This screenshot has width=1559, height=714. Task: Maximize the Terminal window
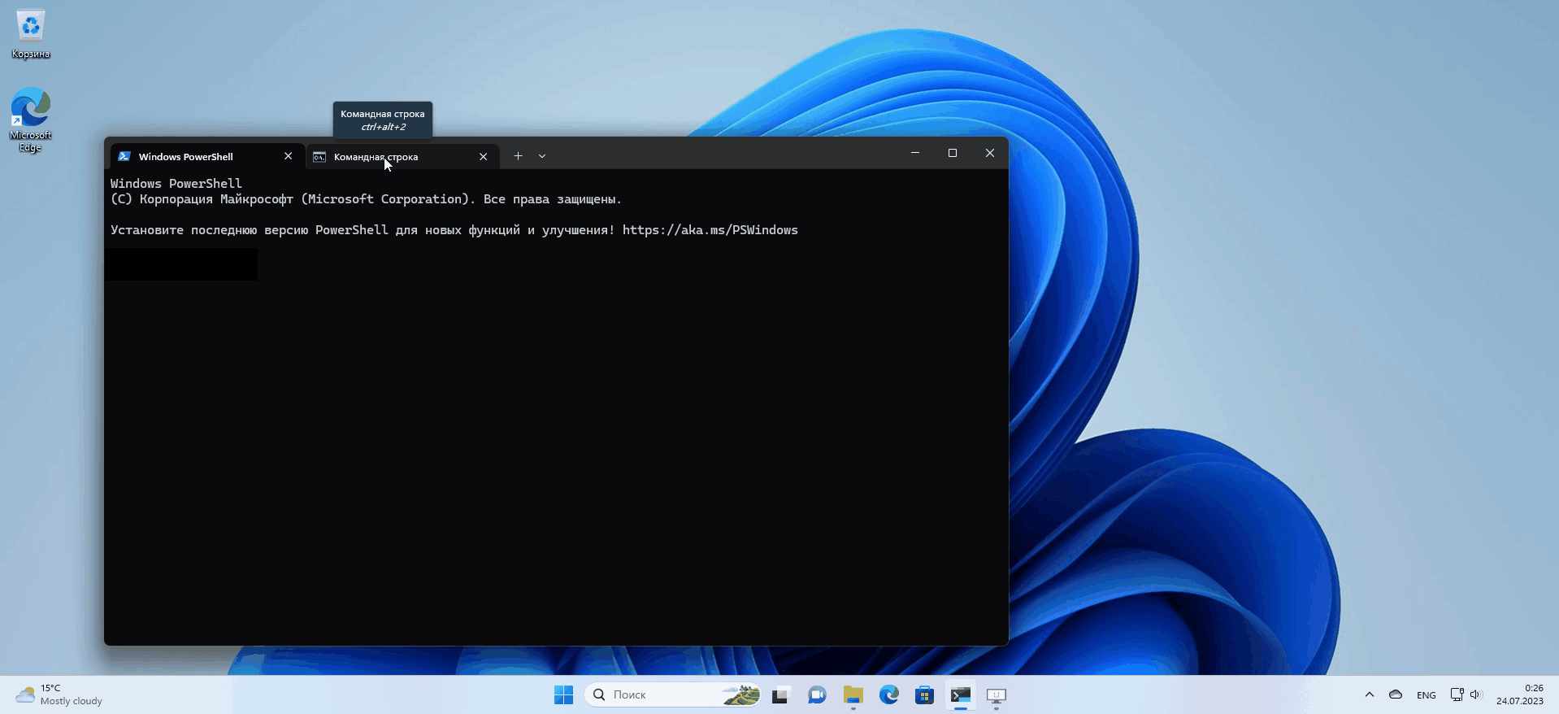pos(953,153)
